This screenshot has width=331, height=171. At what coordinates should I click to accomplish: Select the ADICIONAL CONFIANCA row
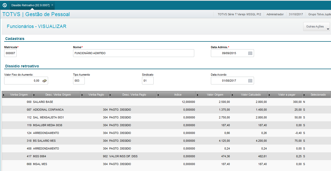pyautogui.click(x=166, y=110)
